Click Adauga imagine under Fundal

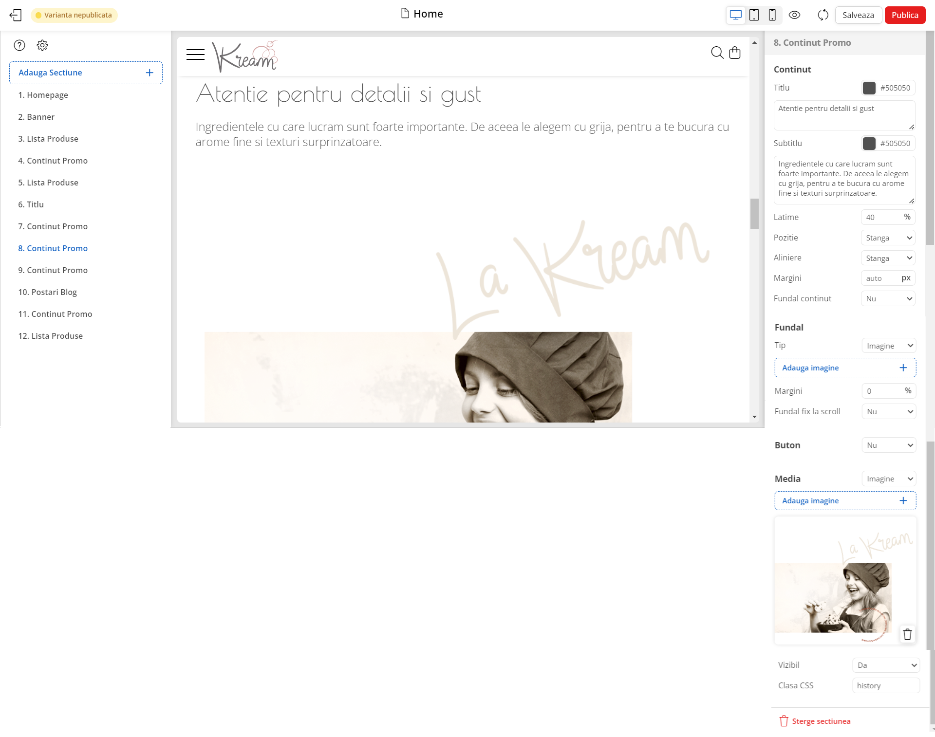pyautogui.click(x=844, y=368)
